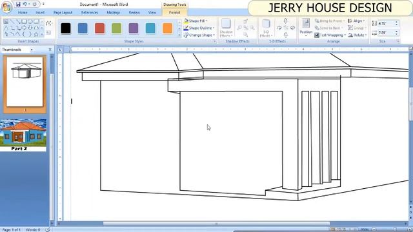Open the 3-D Effects gallery
Screen dimensions: 413x232
coord(266,28)
